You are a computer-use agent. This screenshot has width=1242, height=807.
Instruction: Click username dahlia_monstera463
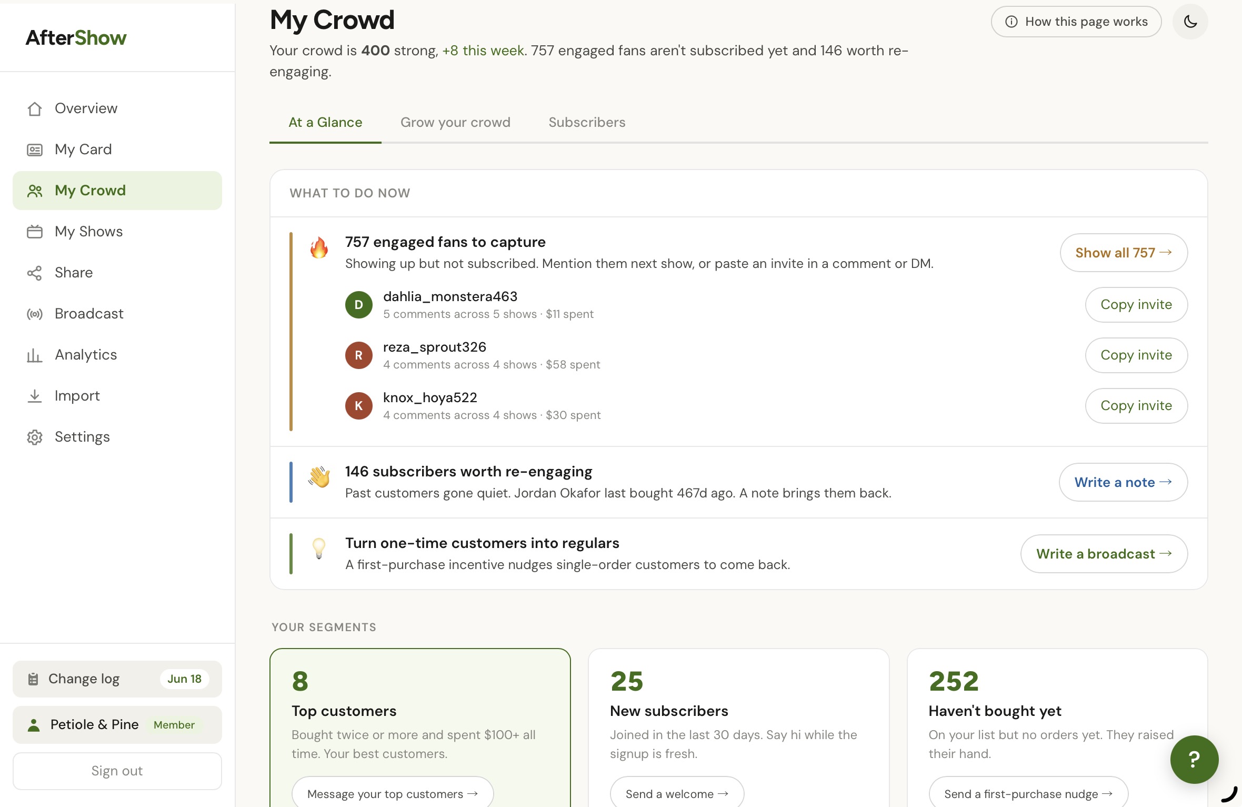pyautogui.click(x=450, y=296)
